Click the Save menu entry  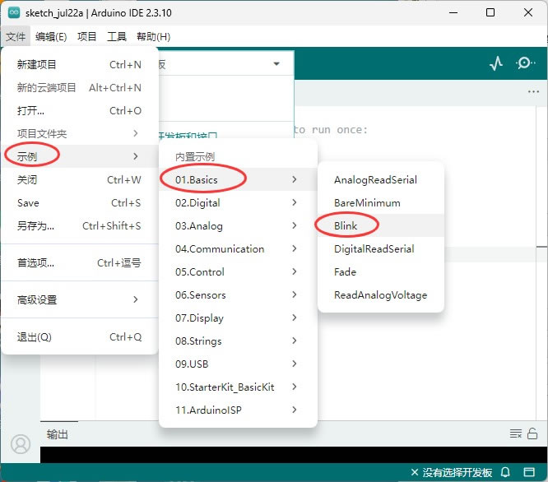coord(80,202)
